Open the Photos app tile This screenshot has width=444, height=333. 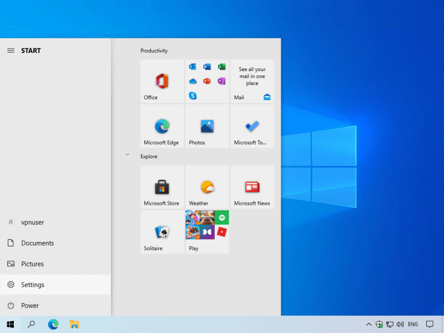207,127
